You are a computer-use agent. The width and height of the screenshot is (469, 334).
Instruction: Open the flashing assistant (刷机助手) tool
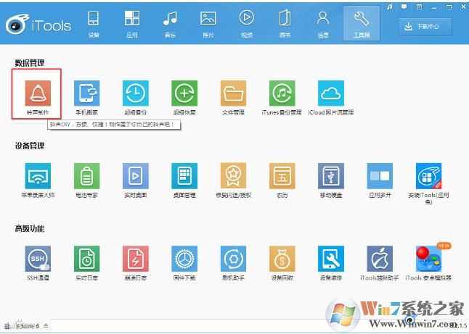pyautogui.click(x=233, y=259)
